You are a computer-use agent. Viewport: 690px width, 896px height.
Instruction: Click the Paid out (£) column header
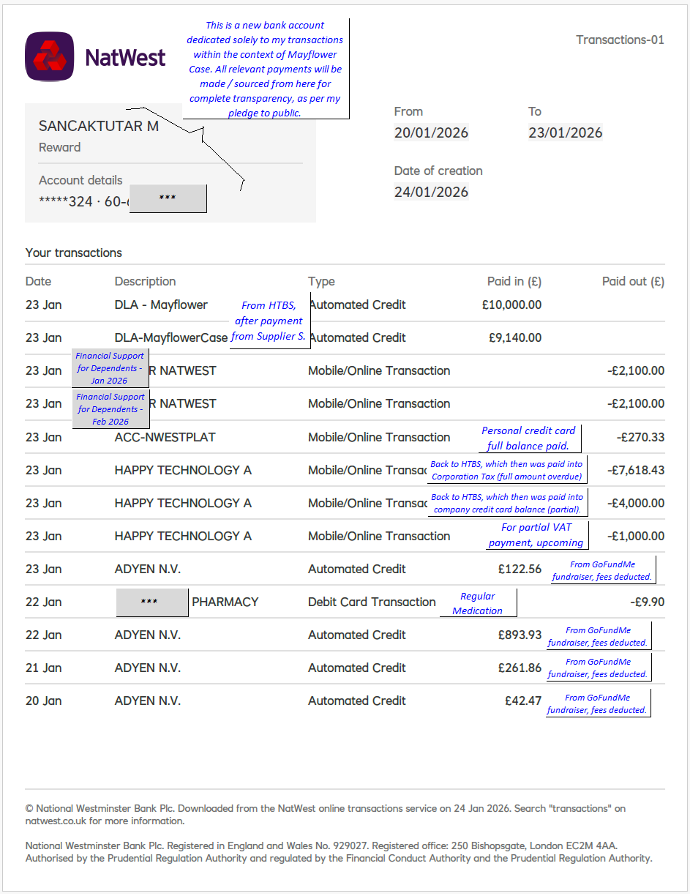(633, 281)
